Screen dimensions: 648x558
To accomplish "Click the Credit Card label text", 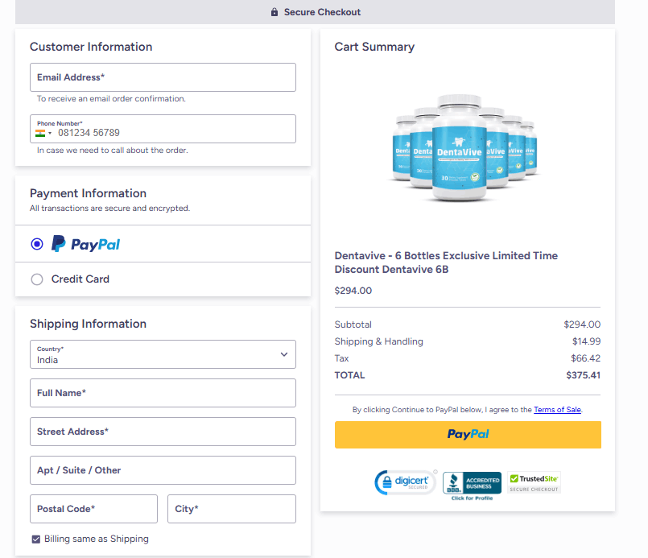I will tap(80, 279).
